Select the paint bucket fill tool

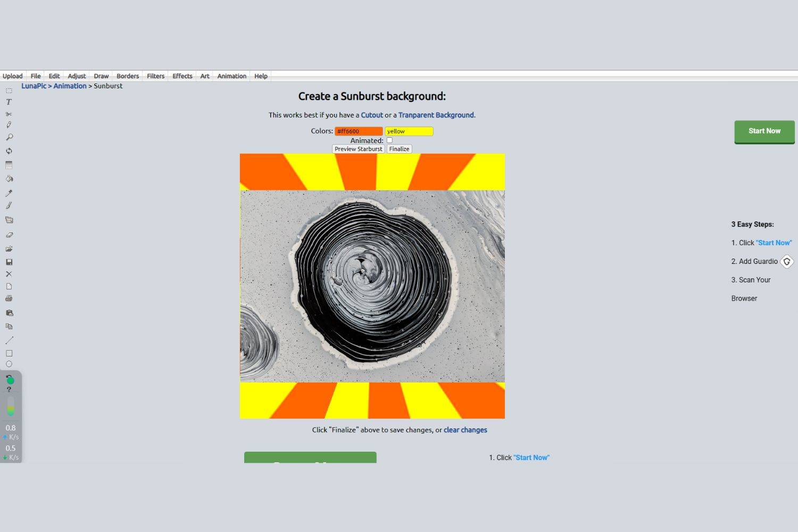[x=9, y=179]
